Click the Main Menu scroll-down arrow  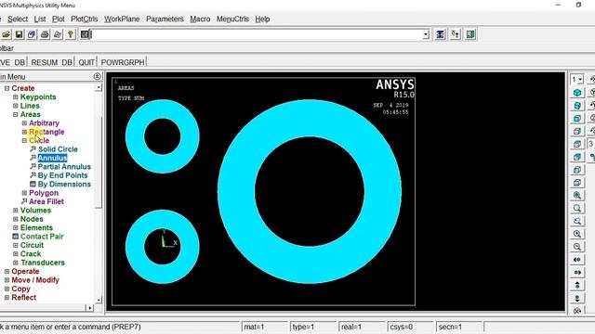point(99,300)
